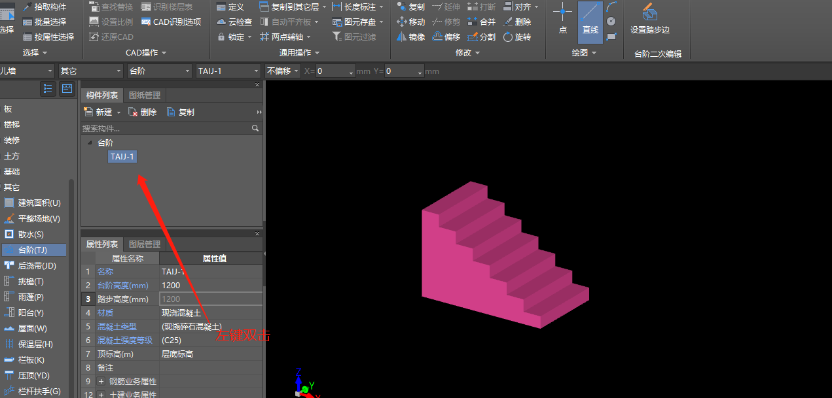
Task: Click 复制到其它层 tool
Action: pos(292,7)
